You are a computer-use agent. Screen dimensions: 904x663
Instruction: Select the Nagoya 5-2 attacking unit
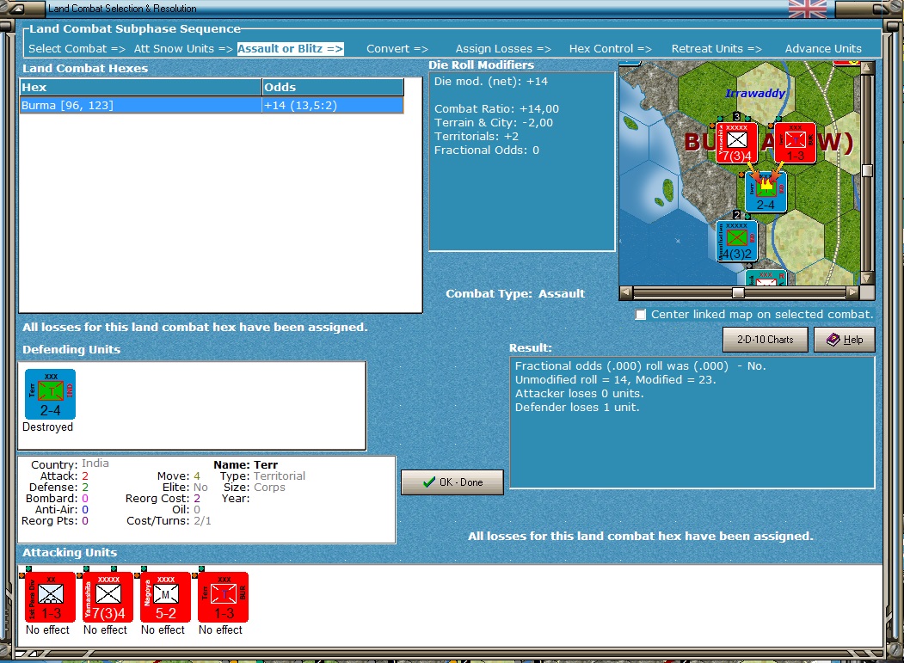(165, 598)
